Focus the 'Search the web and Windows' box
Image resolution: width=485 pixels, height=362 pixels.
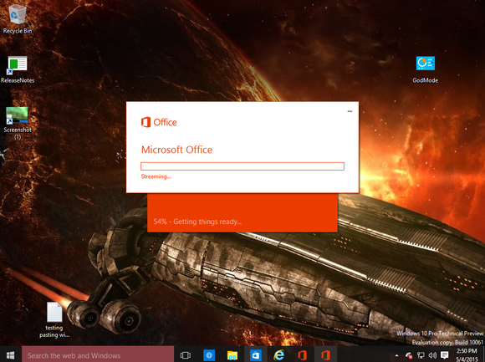[x=98, y=354]
